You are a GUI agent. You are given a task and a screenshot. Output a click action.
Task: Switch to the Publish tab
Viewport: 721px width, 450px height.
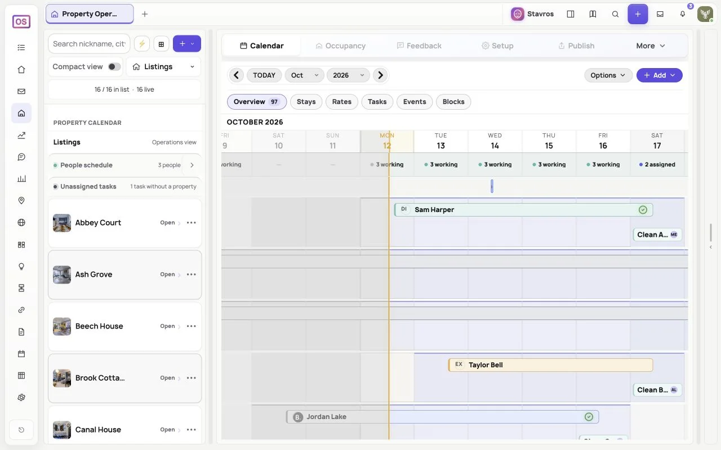click(576, 46)
